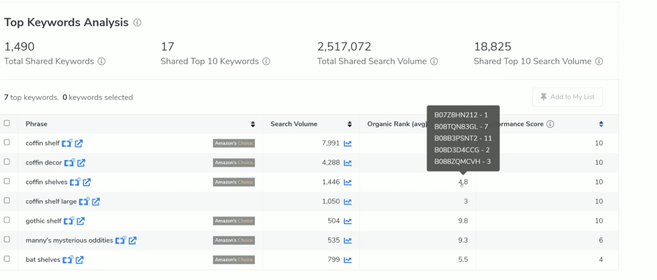
Task: Click info icon beside Performance Score header
Action: (x=550, y=124)
